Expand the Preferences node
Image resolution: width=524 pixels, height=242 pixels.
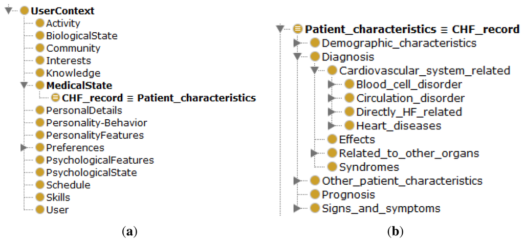tap(24, 147)
